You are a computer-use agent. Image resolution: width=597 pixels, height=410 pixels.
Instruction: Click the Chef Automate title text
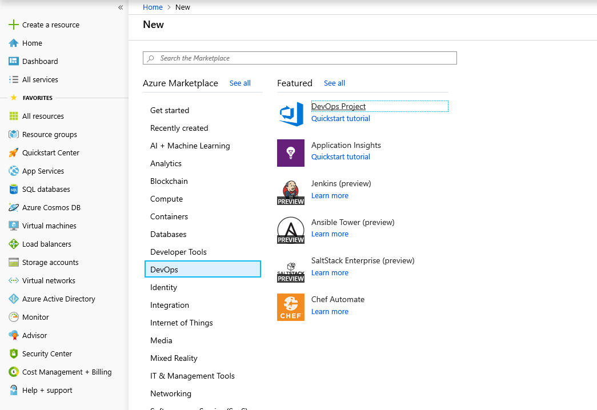(338, 300)
